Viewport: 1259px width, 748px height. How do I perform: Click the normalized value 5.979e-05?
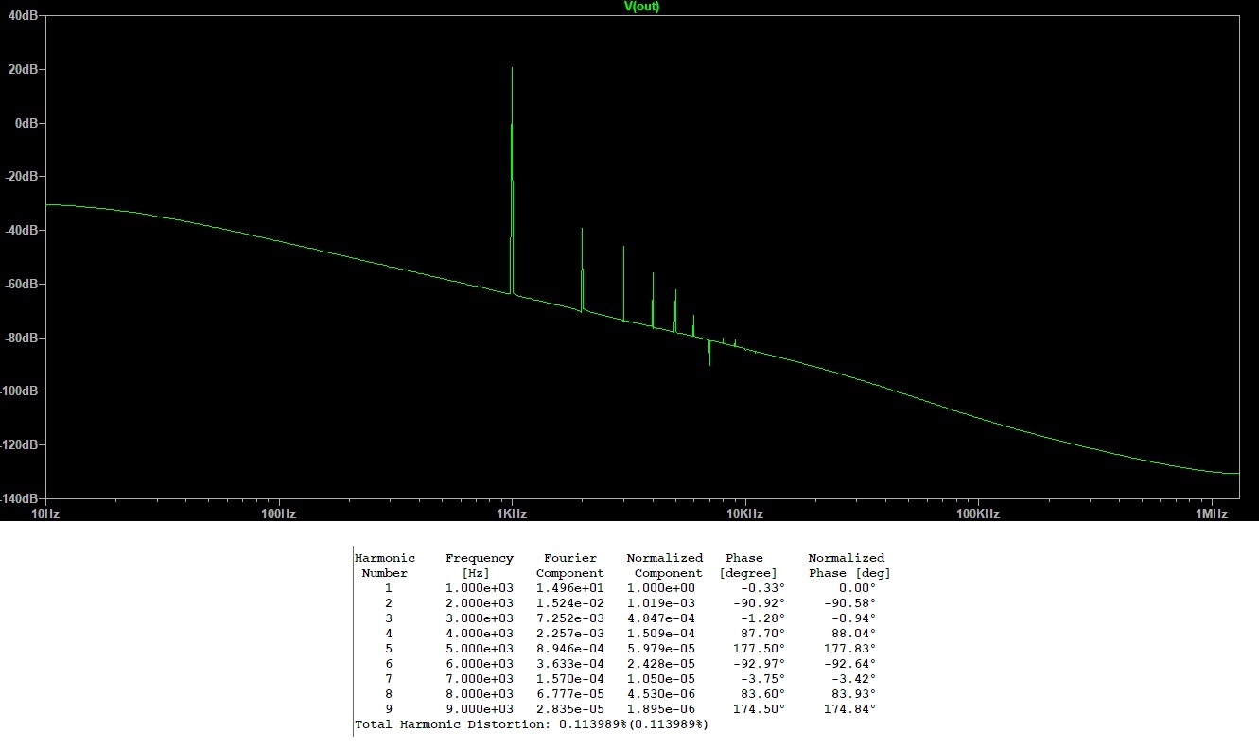(661, 649)
